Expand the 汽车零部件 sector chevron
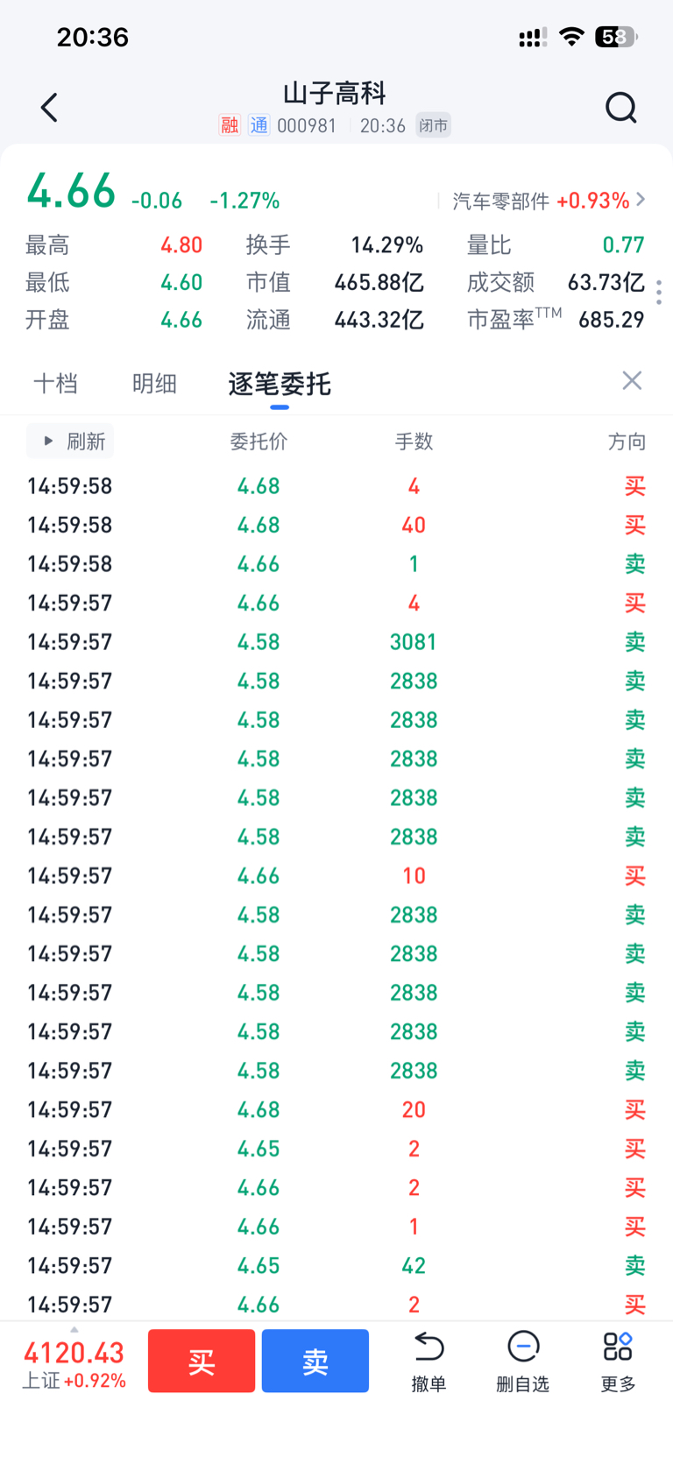This screenshot has width=673, height=1457. 641,200
